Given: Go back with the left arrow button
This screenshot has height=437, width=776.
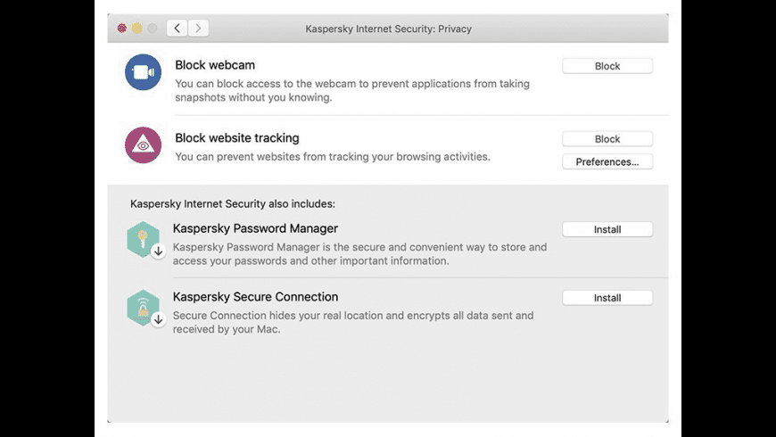Looking at the screenshot, I should (177, 29).
